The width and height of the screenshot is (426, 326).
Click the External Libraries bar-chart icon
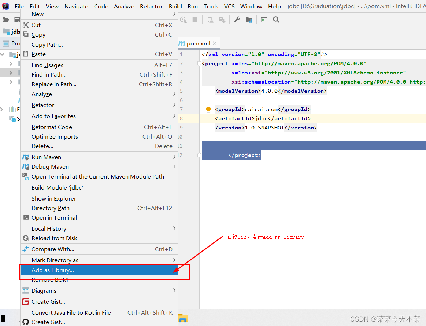[12, 109]
